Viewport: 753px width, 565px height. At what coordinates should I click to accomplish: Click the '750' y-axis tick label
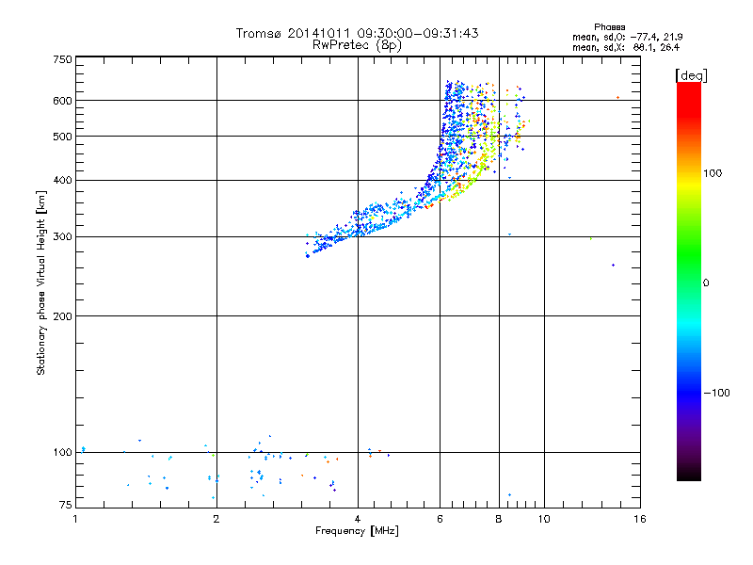point(63,59)
